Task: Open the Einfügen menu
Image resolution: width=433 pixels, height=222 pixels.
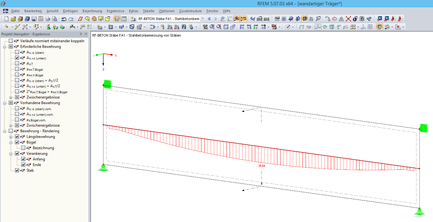Action: pos(70,11)
